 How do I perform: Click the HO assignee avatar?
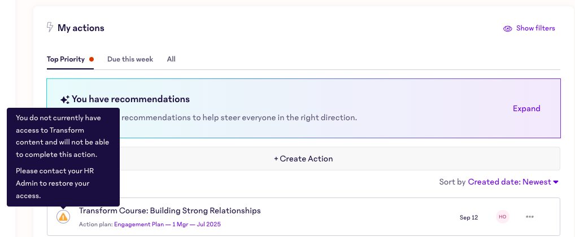coord(502,217)
